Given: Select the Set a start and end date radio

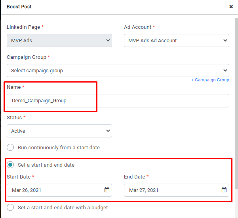Looking at the screenshot, I should click(10, 165).
